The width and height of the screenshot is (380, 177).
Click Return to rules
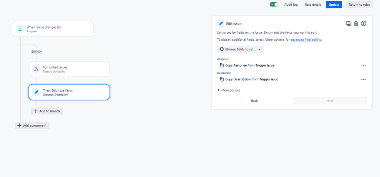(x=359, y=5)
